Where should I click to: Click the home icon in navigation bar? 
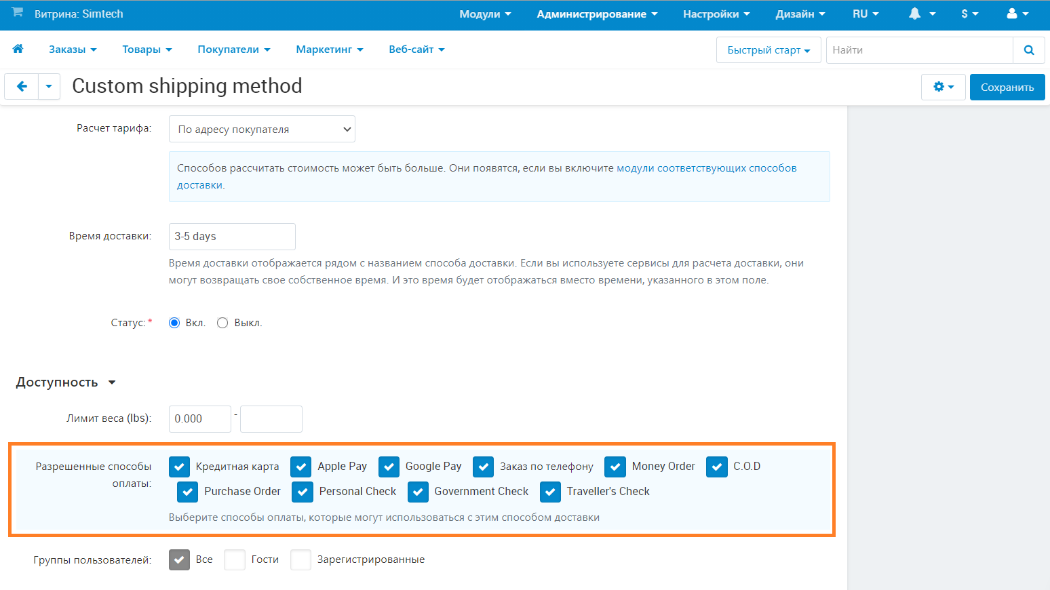pyautogui.click(x=18, y=49)
